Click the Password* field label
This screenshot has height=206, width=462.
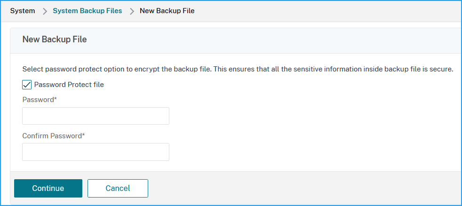tap(40, 100)
